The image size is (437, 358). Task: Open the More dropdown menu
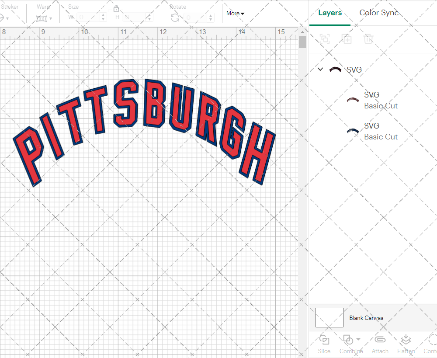point(235,14)
